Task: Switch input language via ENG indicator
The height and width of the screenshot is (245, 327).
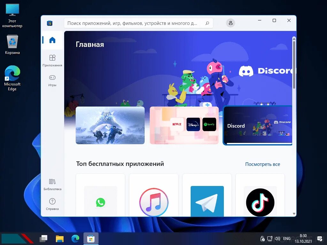Action: (x=287, y=239)
